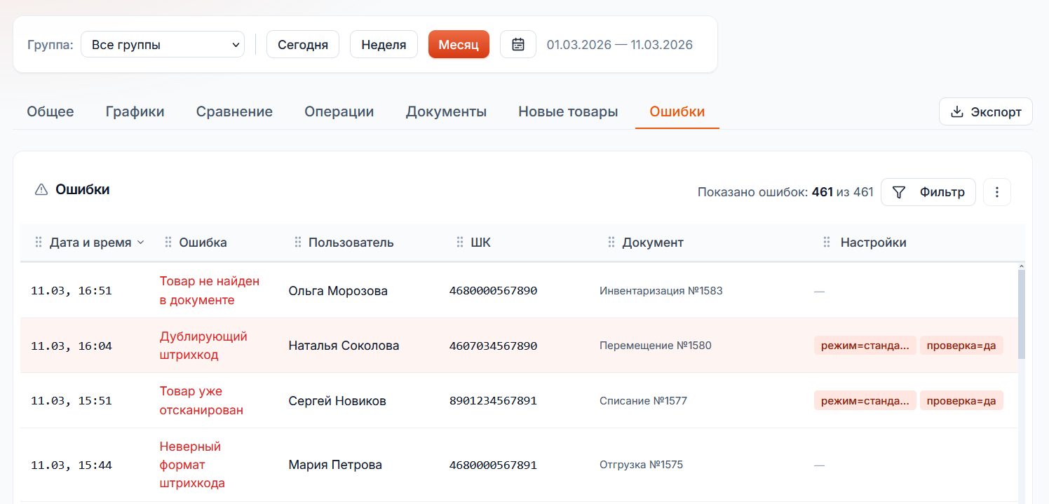Viewport: 1049px width, 504px height.
Task: Open document Перемещение №1580
Action: [x=656, y=346]
